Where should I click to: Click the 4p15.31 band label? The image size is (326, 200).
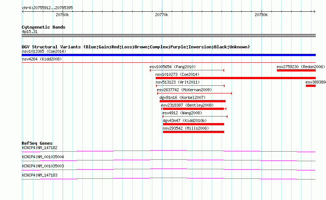click(30, 32)
